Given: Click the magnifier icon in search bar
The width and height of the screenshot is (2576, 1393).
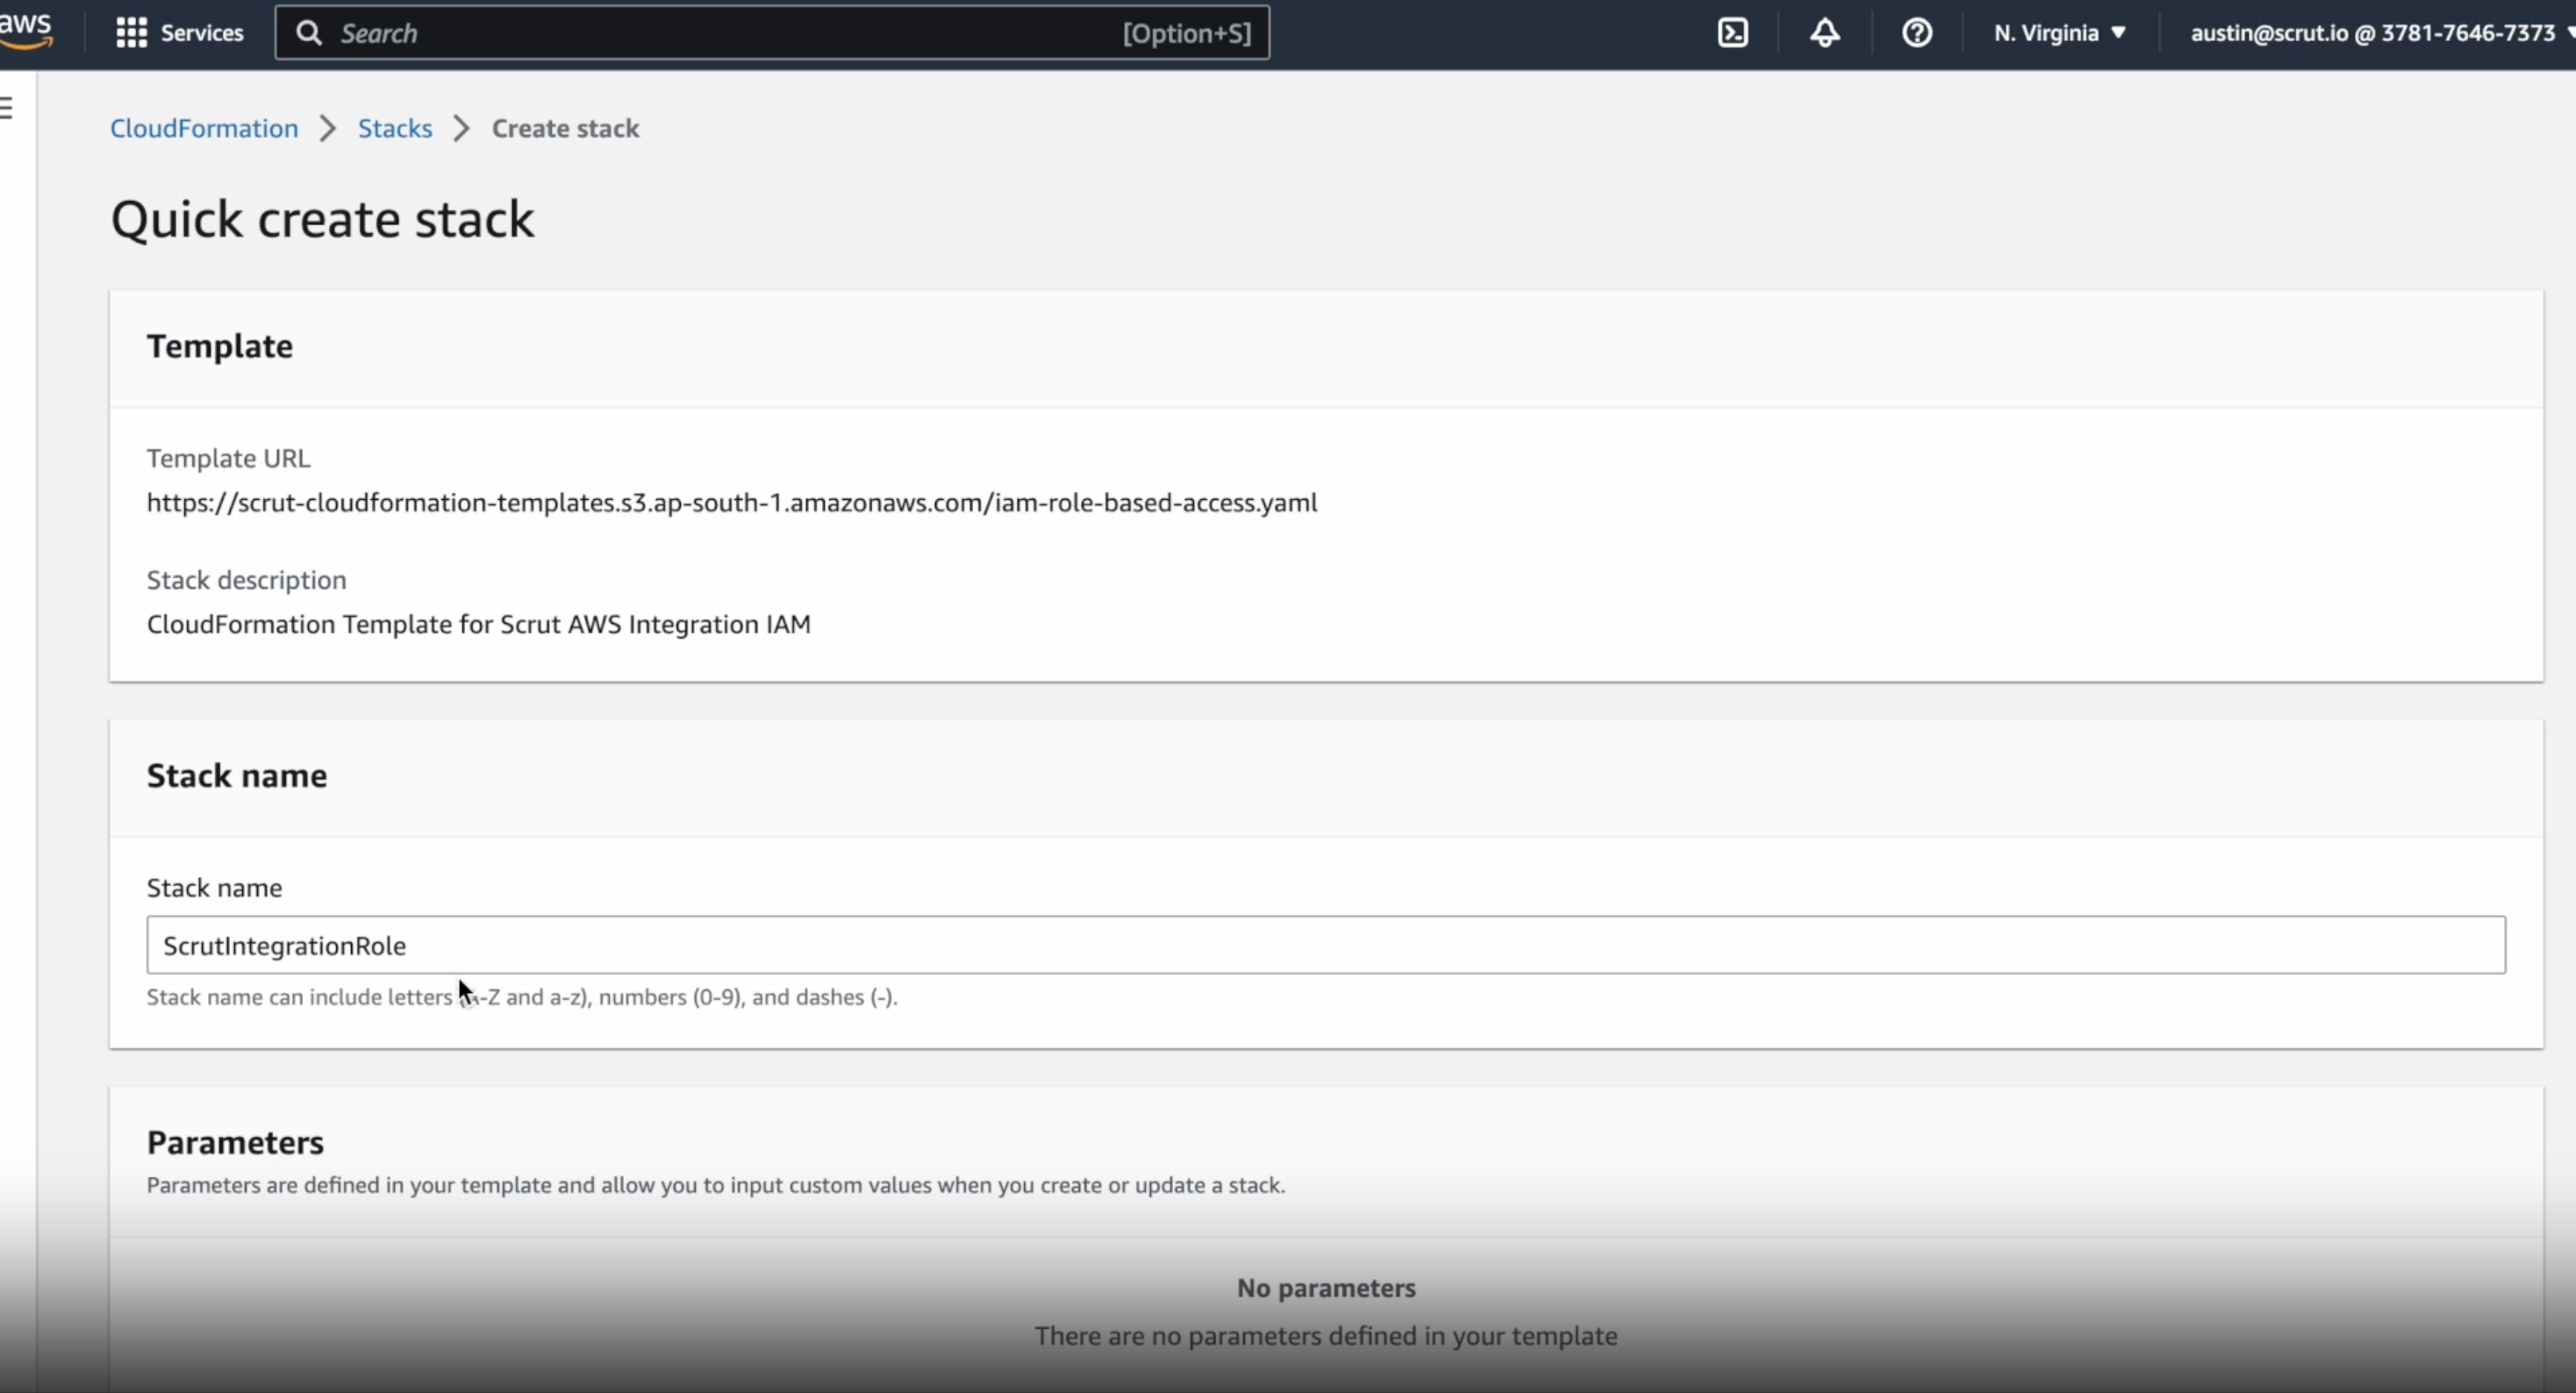Looking at the screenshot, I should 309,33.
